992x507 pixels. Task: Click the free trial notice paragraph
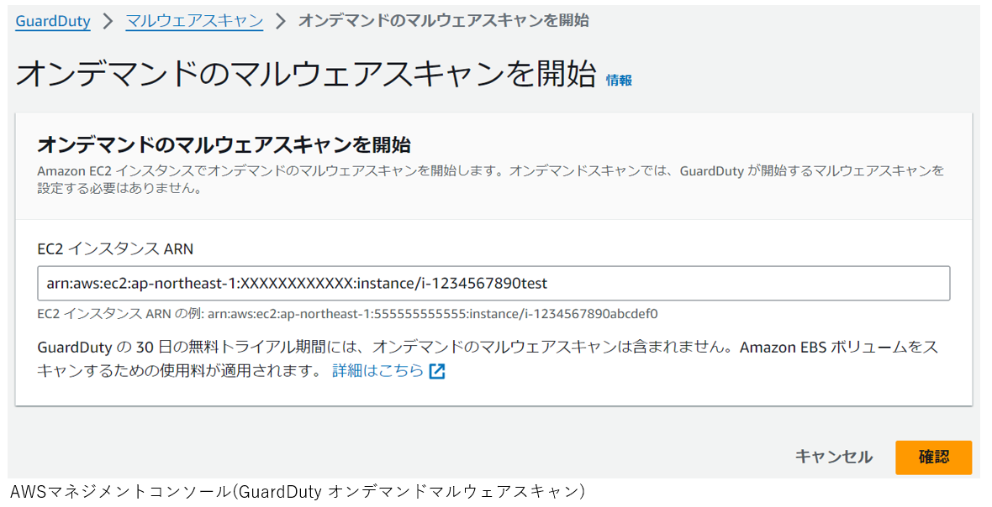click(x=488, y=358)
